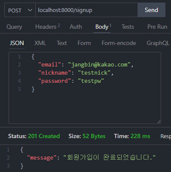The image size is (171, 172).
Task: Click the 228 ms time value
Action: click(140, 136)
